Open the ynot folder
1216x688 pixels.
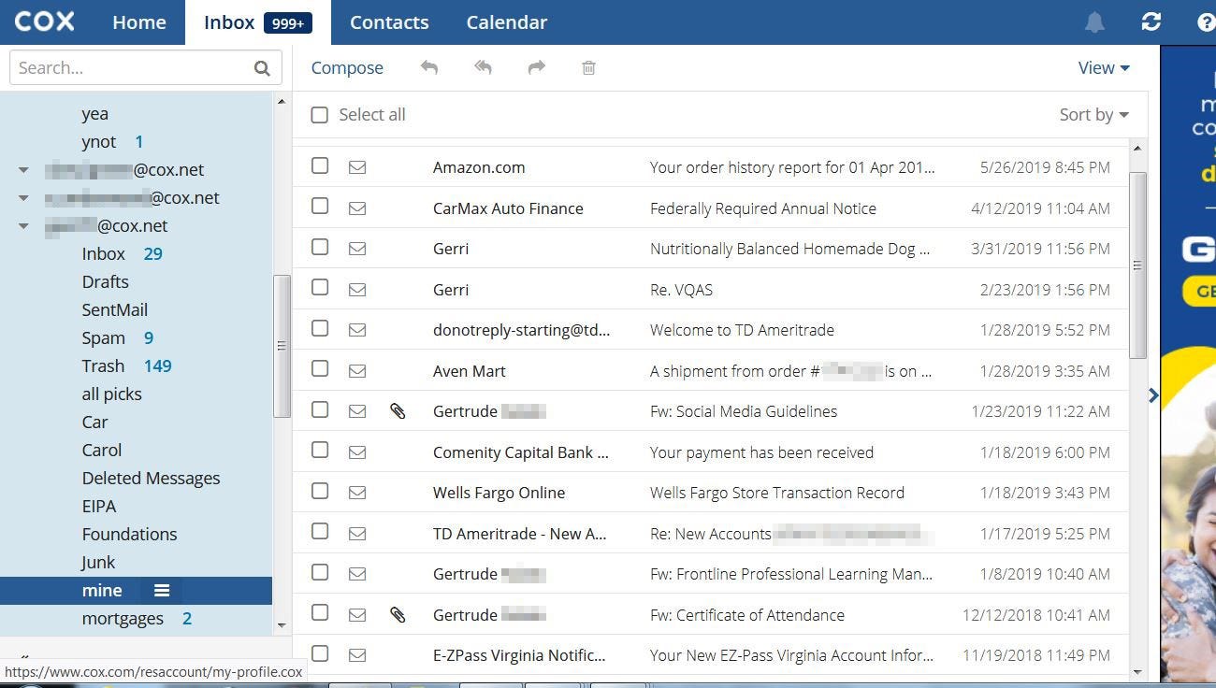(99, 141)
